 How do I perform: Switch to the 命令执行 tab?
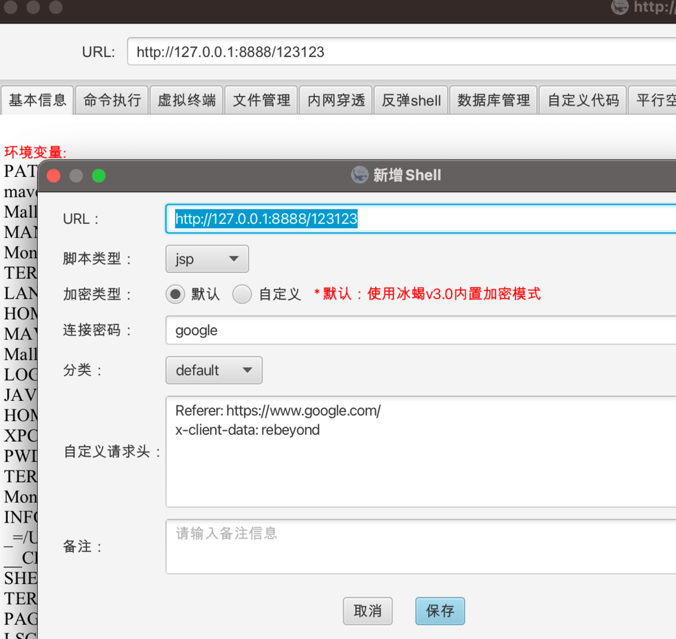click(x=112, y=101)
